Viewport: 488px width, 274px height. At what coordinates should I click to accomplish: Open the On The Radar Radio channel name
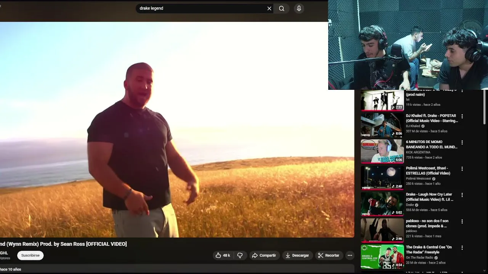(x=419, y=258)
